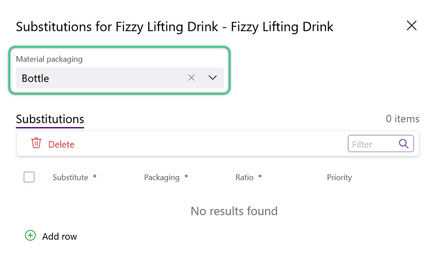435x255 pixels.
Task: Click the green plus circle icon
Action: [30, 235]
